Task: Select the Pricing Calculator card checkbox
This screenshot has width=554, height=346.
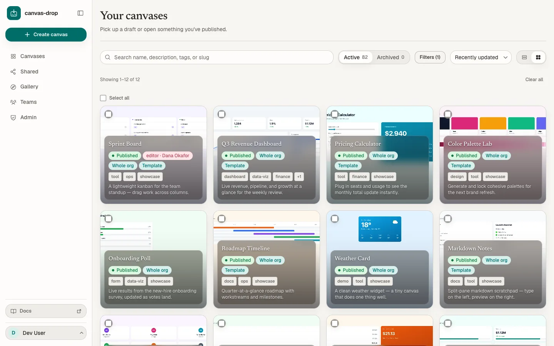Action: click(335, 114)
